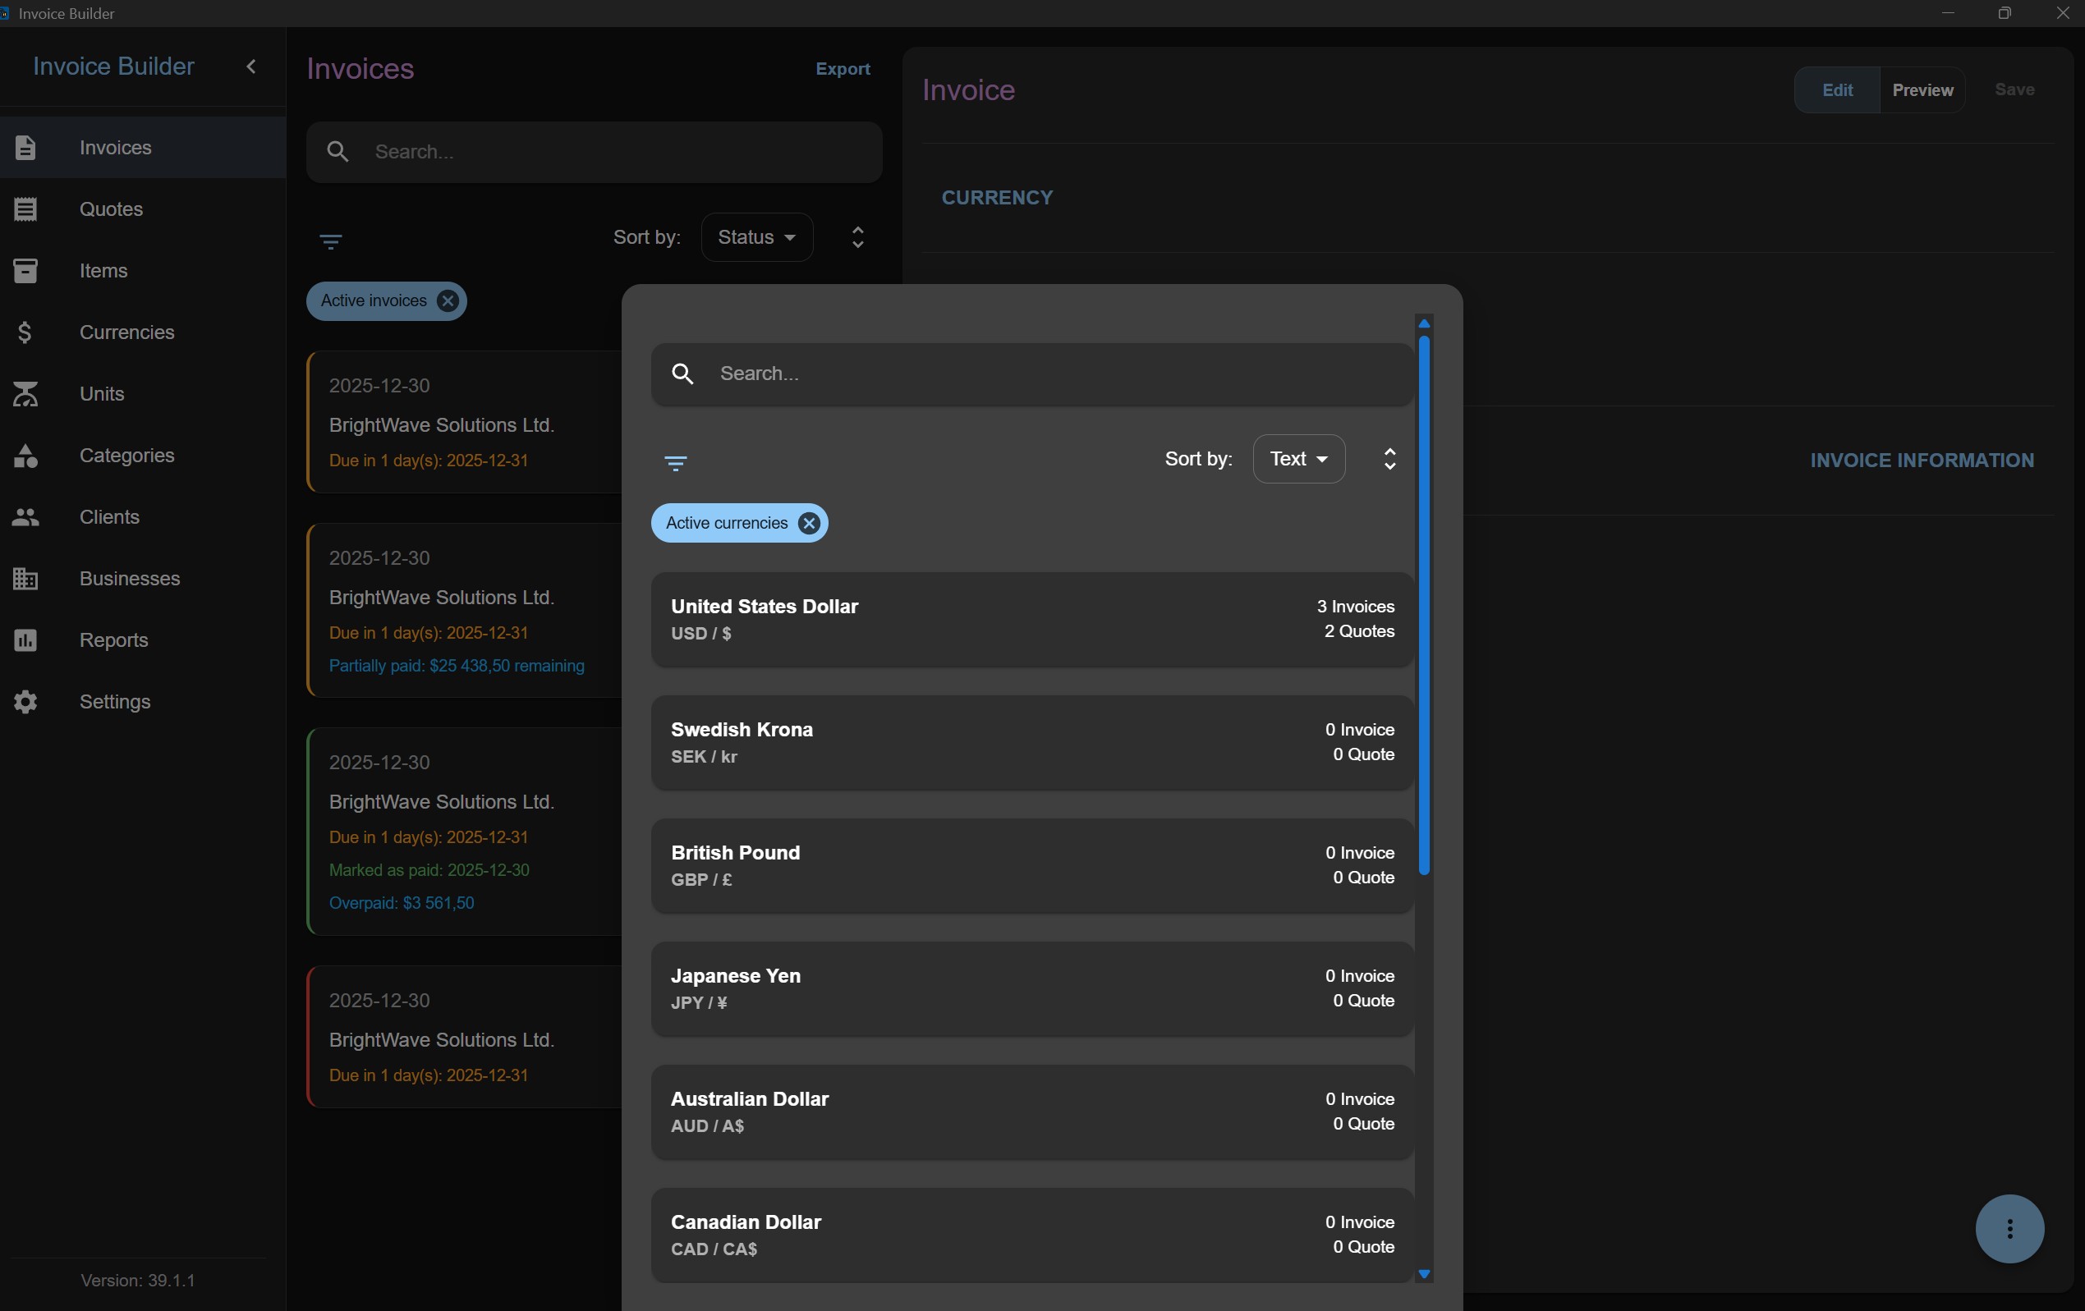Click the Clients people icon
The image size is (2085, 1311).
pos(26,516)
